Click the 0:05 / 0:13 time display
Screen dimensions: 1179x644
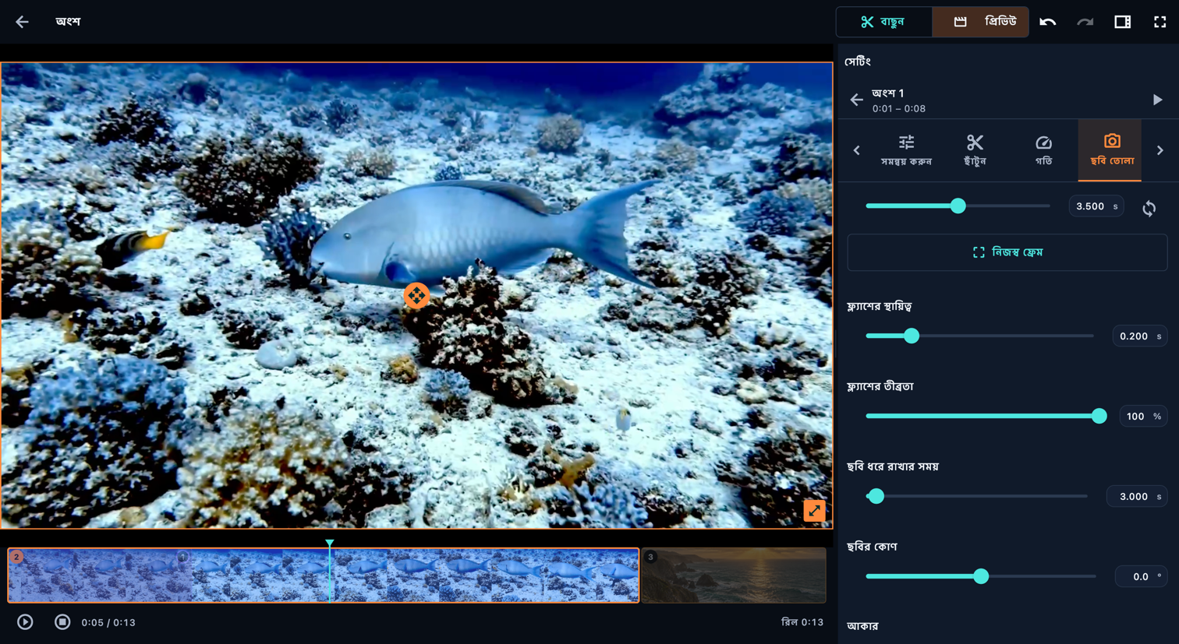coord(108,623)
